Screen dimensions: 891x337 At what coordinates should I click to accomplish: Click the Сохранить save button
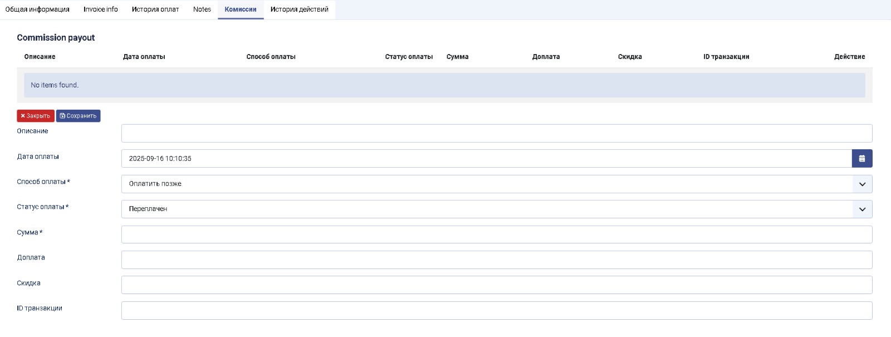[78, 116]
